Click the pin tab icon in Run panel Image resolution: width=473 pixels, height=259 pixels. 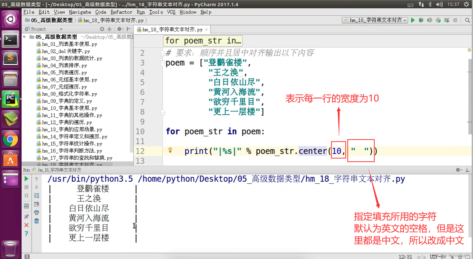[x=26, y=217]
